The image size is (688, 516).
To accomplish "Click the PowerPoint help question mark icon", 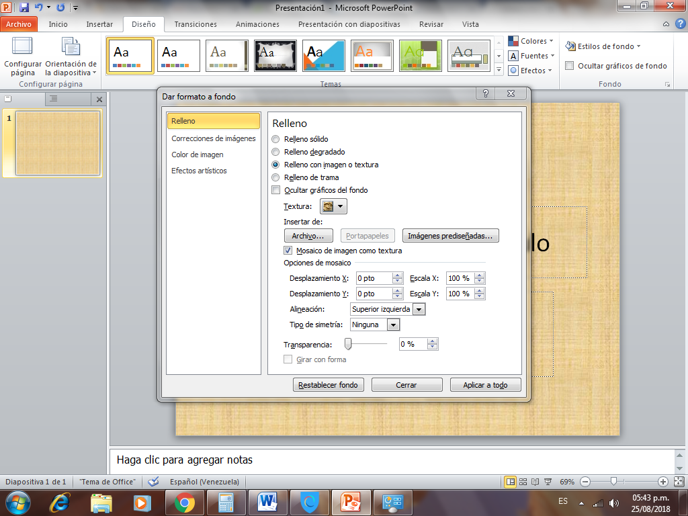I will pos(680,24).
